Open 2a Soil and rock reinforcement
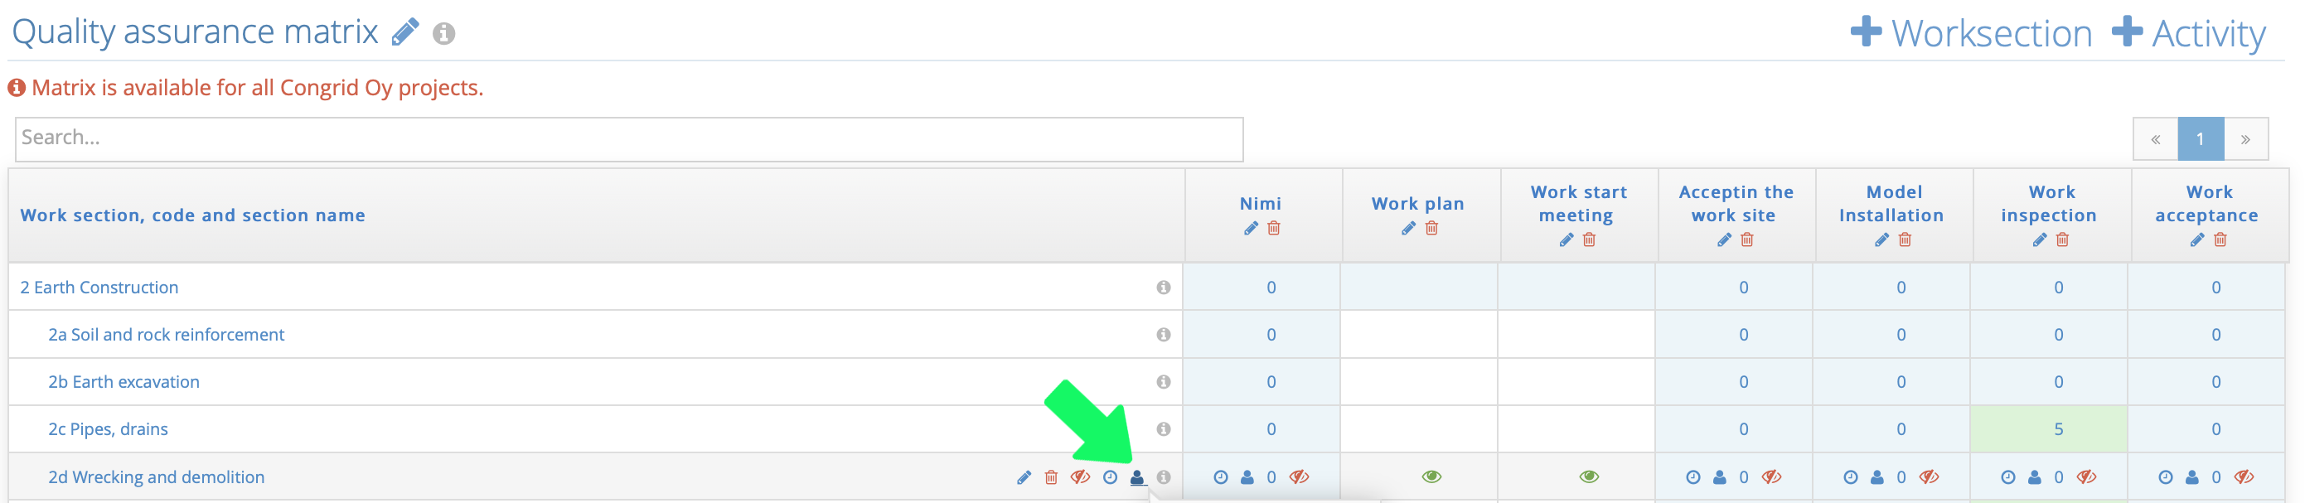 pyautogui.click(x=167, y=335)
